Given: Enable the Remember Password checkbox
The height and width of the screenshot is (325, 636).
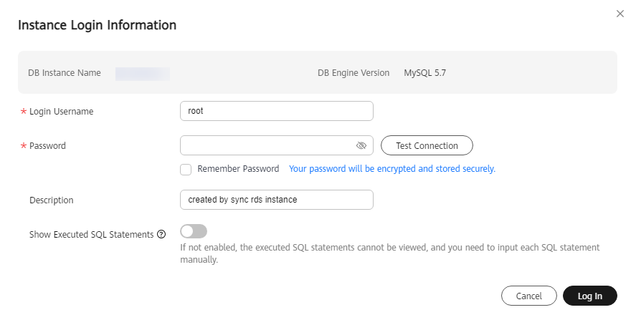Looking at the screenshot, I should 186,170.
